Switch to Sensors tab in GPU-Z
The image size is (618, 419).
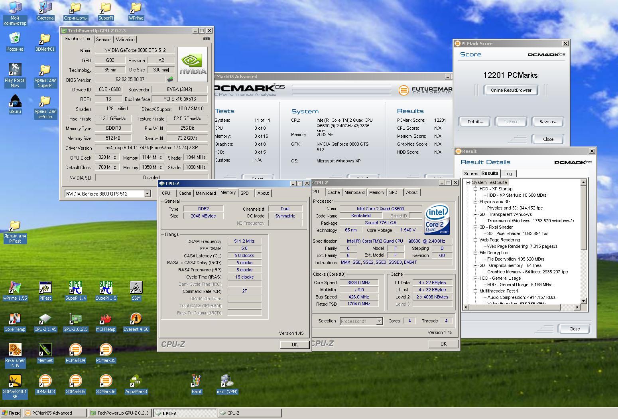104,40
